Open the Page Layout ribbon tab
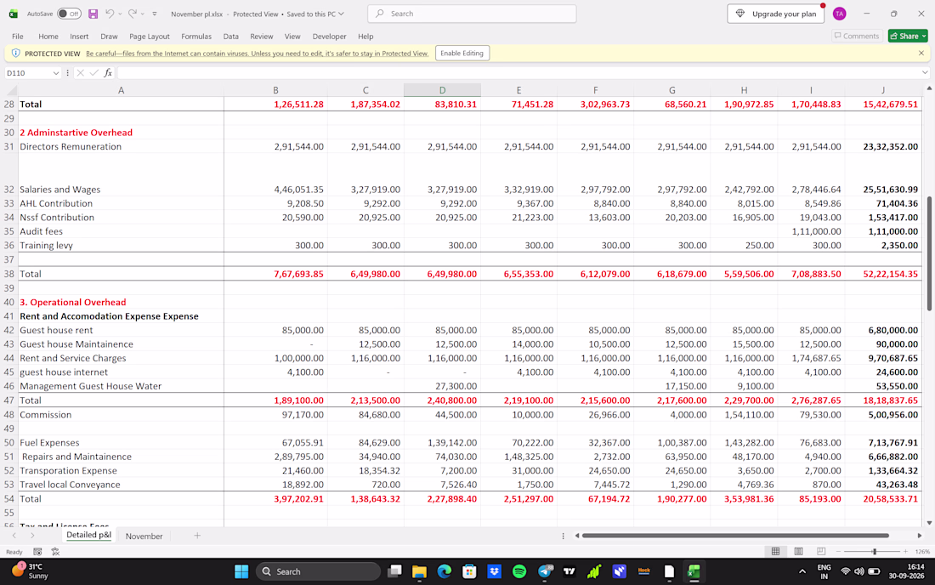The height and width of the screenshot is (585, 935). 150,37
